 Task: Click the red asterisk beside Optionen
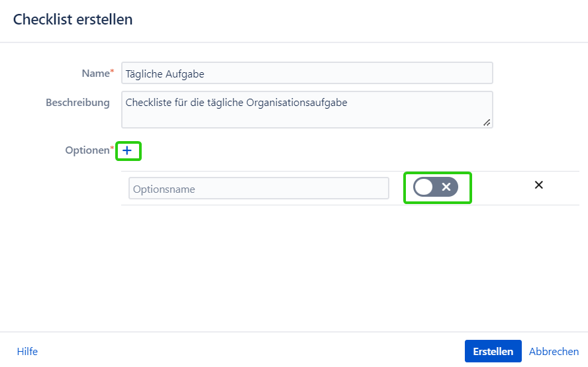pos(112,148)
